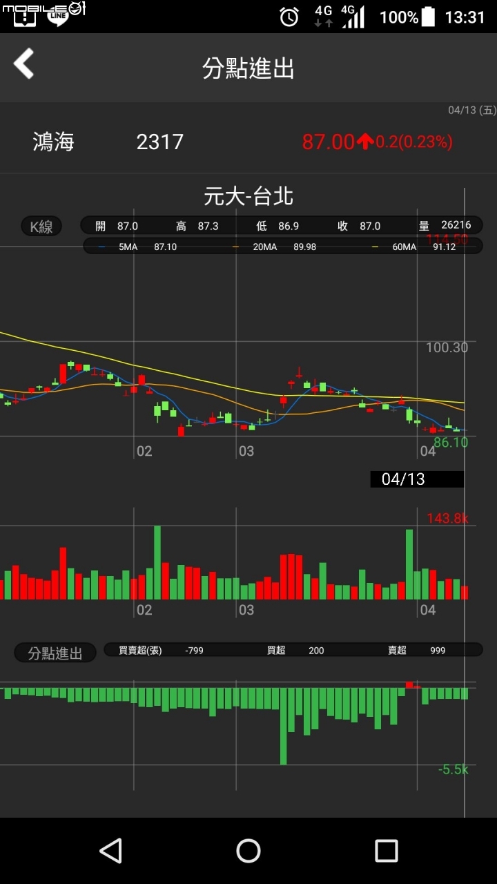Tap the battery icon in status bar
The width and height of the screenshot is (497, 884).
tap(429, 17)
